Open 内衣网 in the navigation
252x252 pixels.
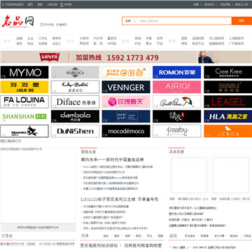point(98,38)
